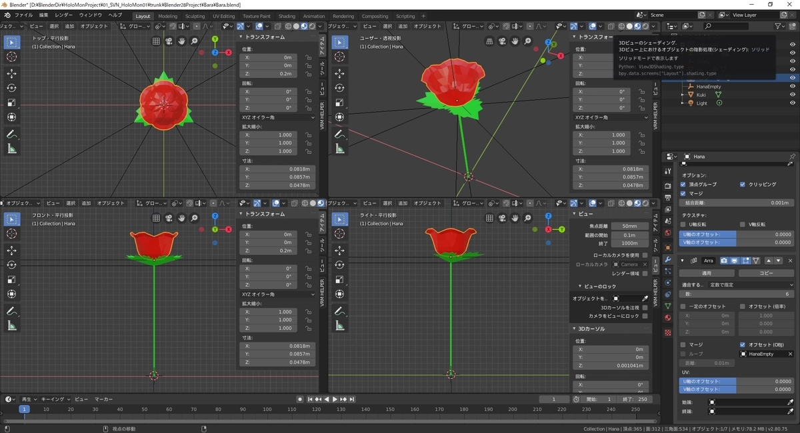
Task: Open the Object properties tab
Action: (667, 248)
